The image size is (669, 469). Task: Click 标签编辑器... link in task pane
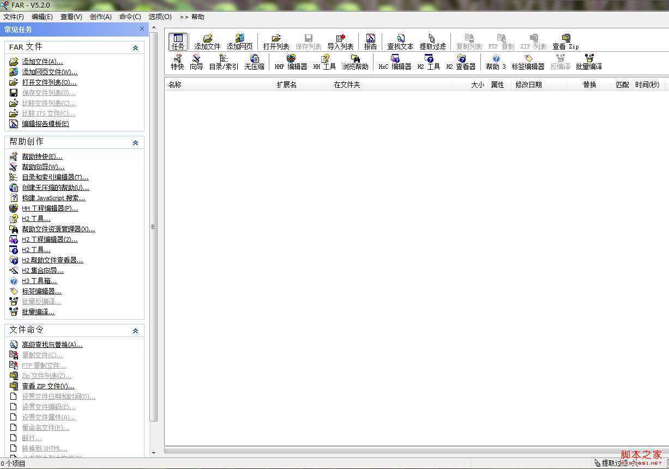41,291
